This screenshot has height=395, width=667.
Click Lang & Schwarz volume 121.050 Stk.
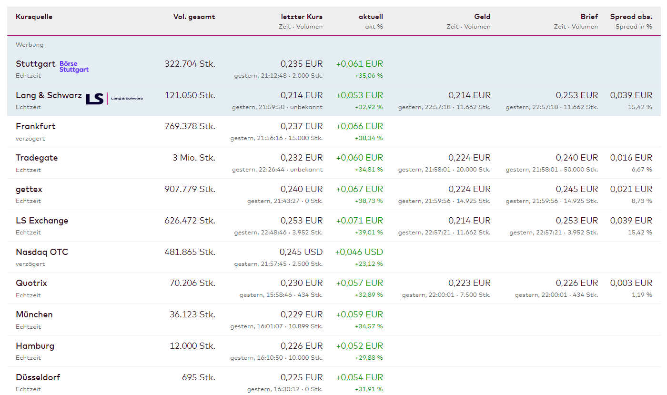coord(190,95)
